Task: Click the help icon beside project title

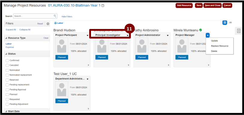Action: pos(103,6)
